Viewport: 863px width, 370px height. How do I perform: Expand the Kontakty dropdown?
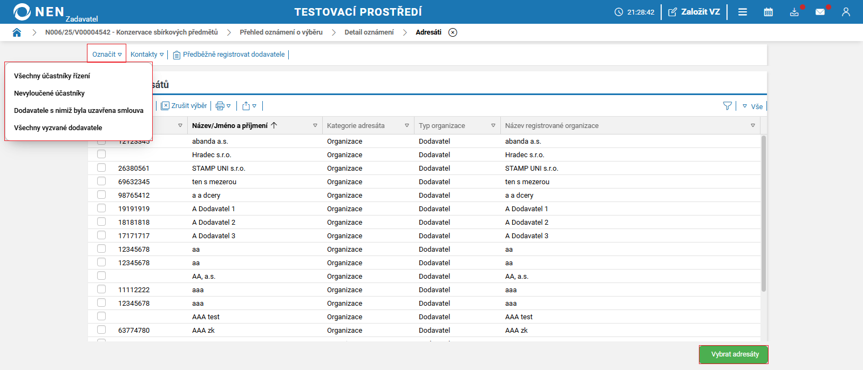point(147,55)
